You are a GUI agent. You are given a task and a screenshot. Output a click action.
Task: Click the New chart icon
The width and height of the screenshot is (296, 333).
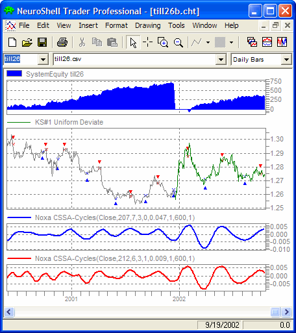coord(12,42)
